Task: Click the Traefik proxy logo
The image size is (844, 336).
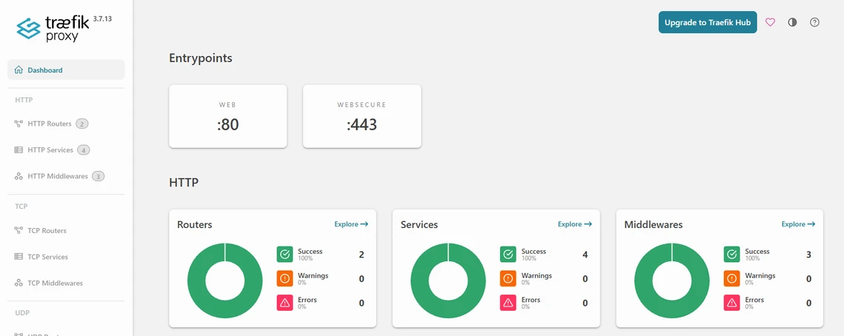Action: [x=53, y=29]
